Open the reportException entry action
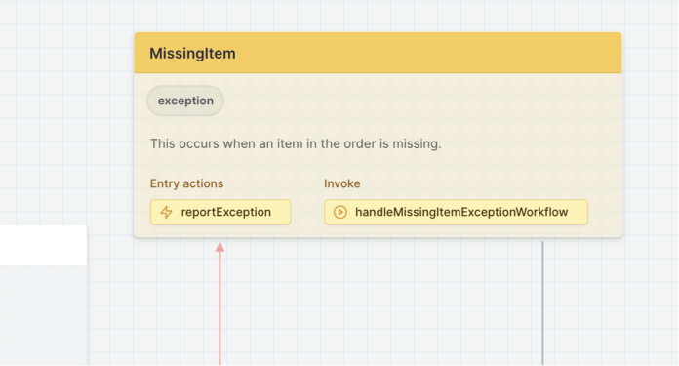 pyautogui.click(x=220, y=212)
